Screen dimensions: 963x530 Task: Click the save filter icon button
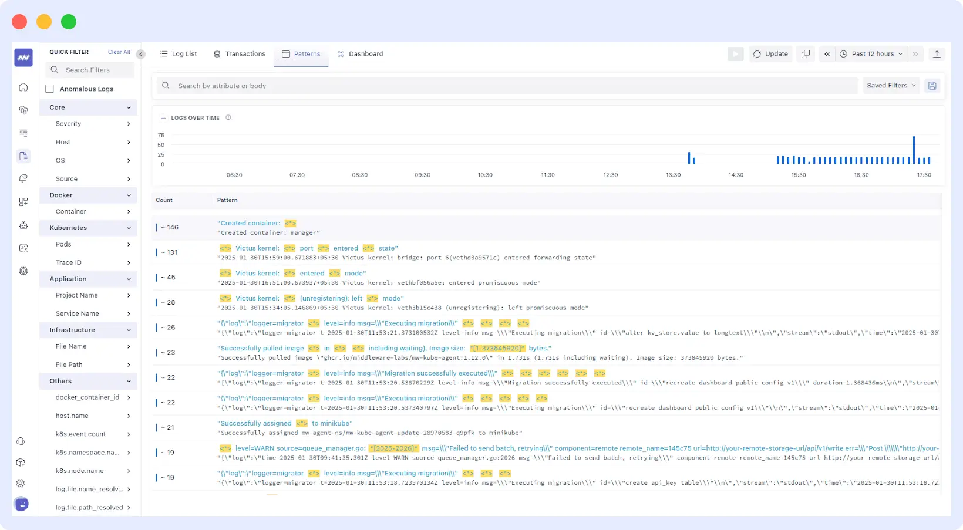tap(932, 86)
